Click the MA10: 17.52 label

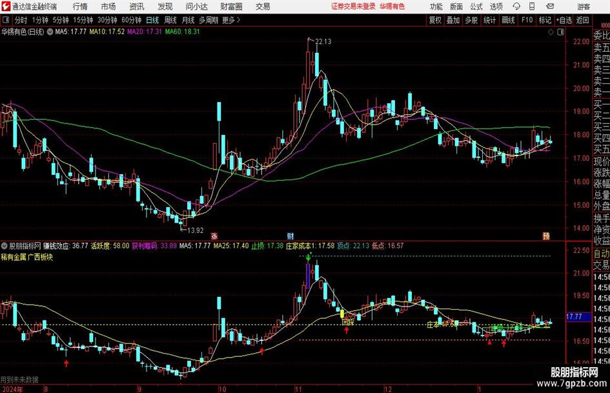107,32
